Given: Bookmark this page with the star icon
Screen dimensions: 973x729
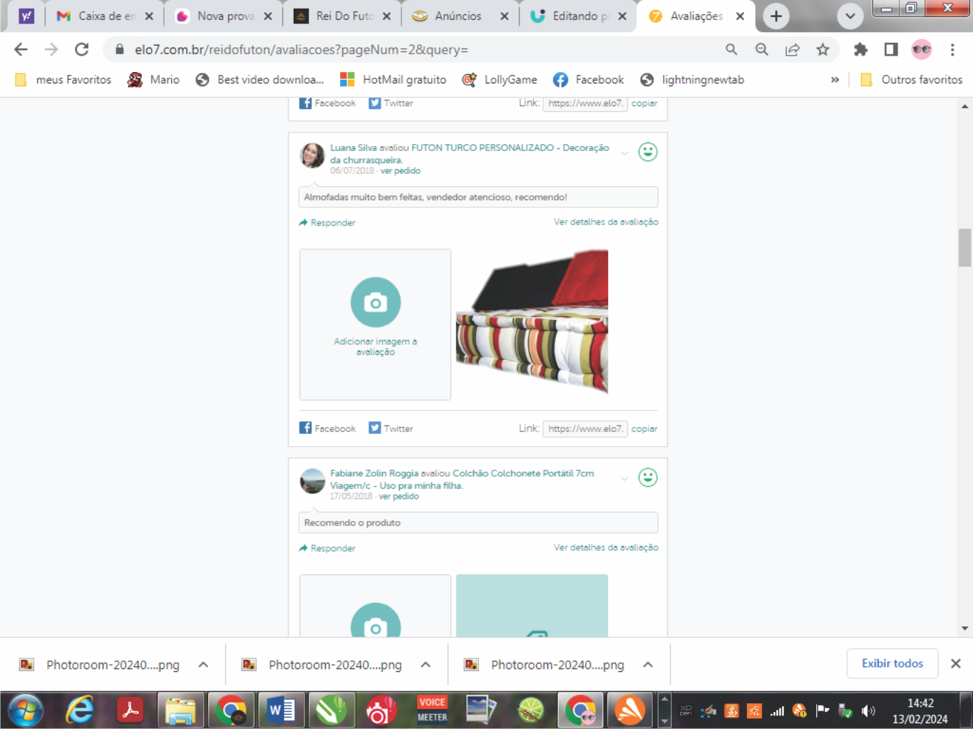Looking at the screenshot, I should [823, 49].
